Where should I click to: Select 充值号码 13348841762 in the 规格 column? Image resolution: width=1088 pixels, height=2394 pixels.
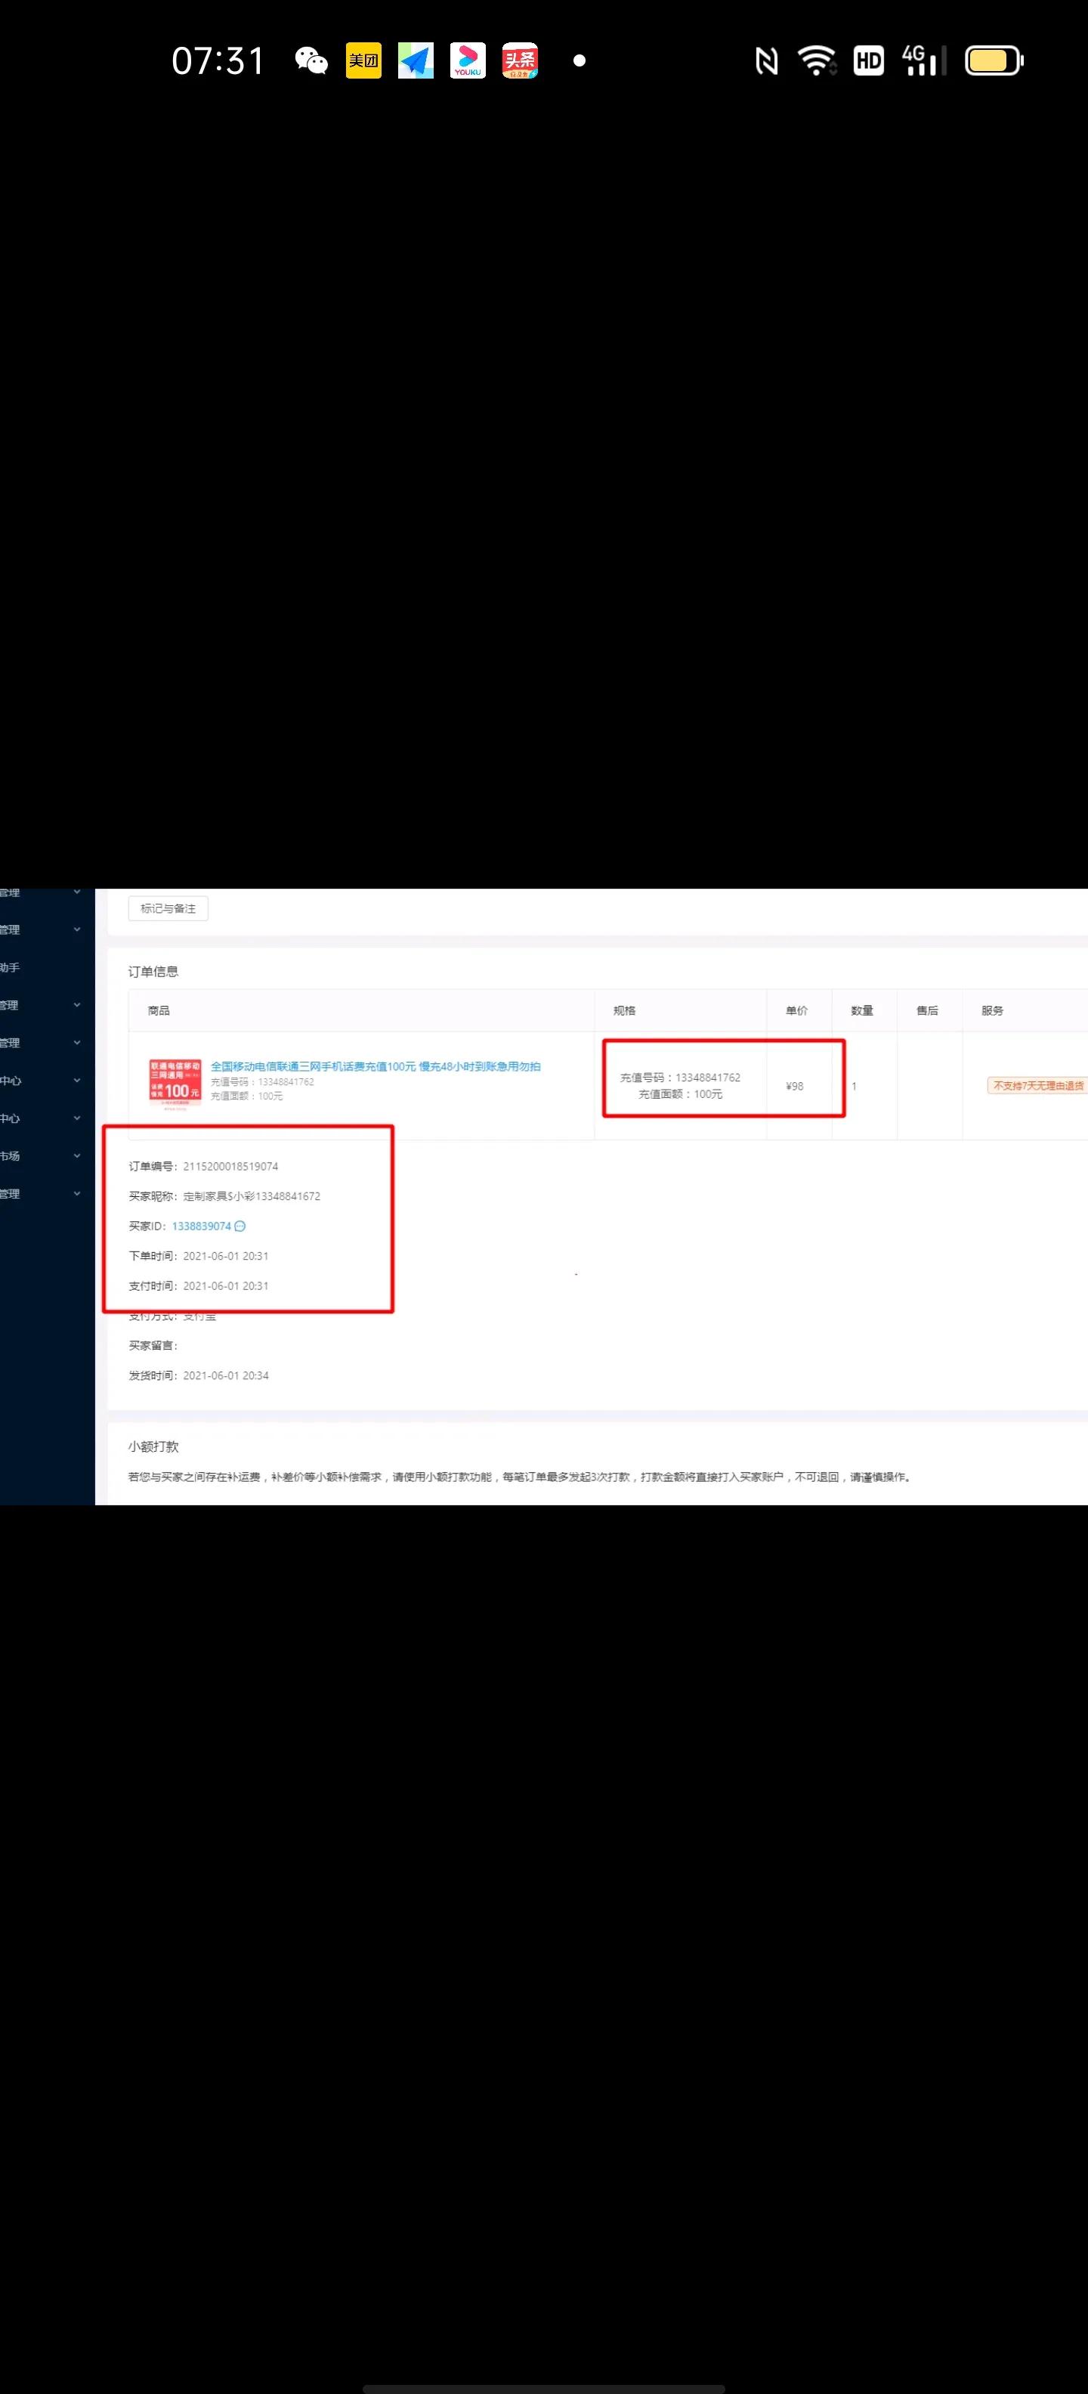click(x=680, y=1077)
